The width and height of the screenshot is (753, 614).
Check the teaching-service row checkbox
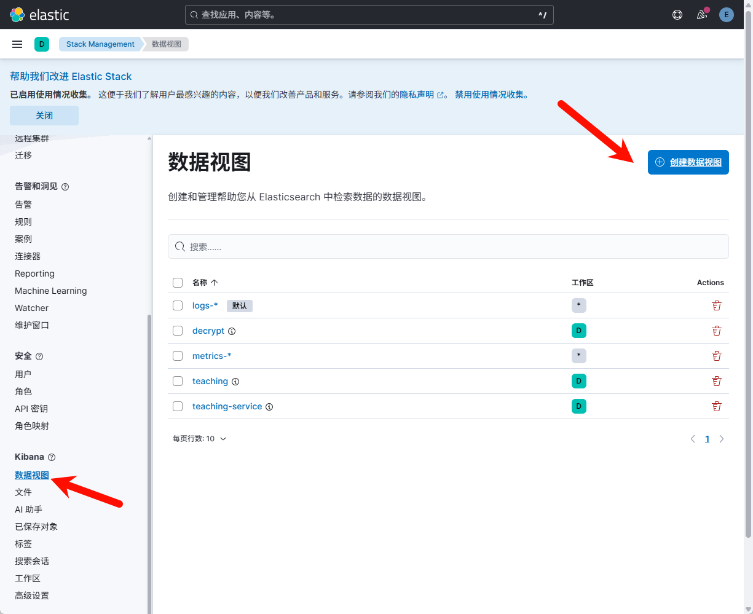tap(178, 406)
